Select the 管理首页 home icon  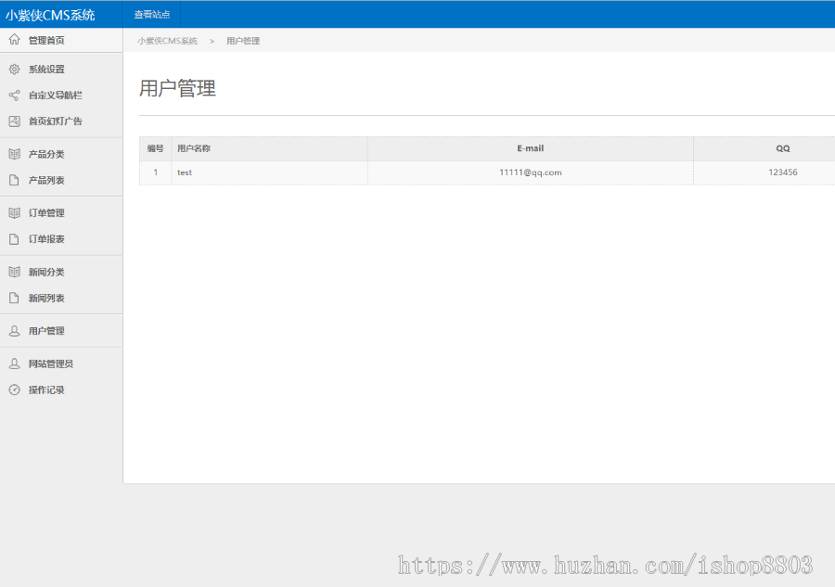point(14,40)
